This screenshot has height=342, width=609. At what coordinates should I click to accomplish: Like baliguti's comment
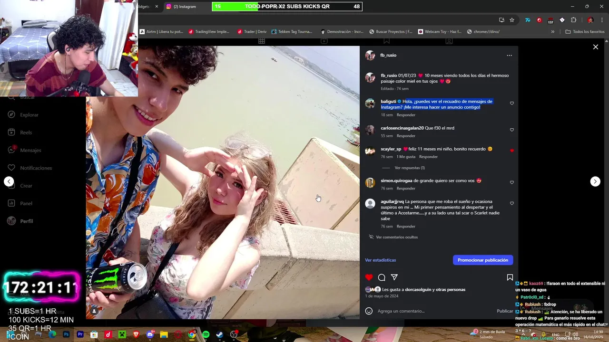point(512,103)
